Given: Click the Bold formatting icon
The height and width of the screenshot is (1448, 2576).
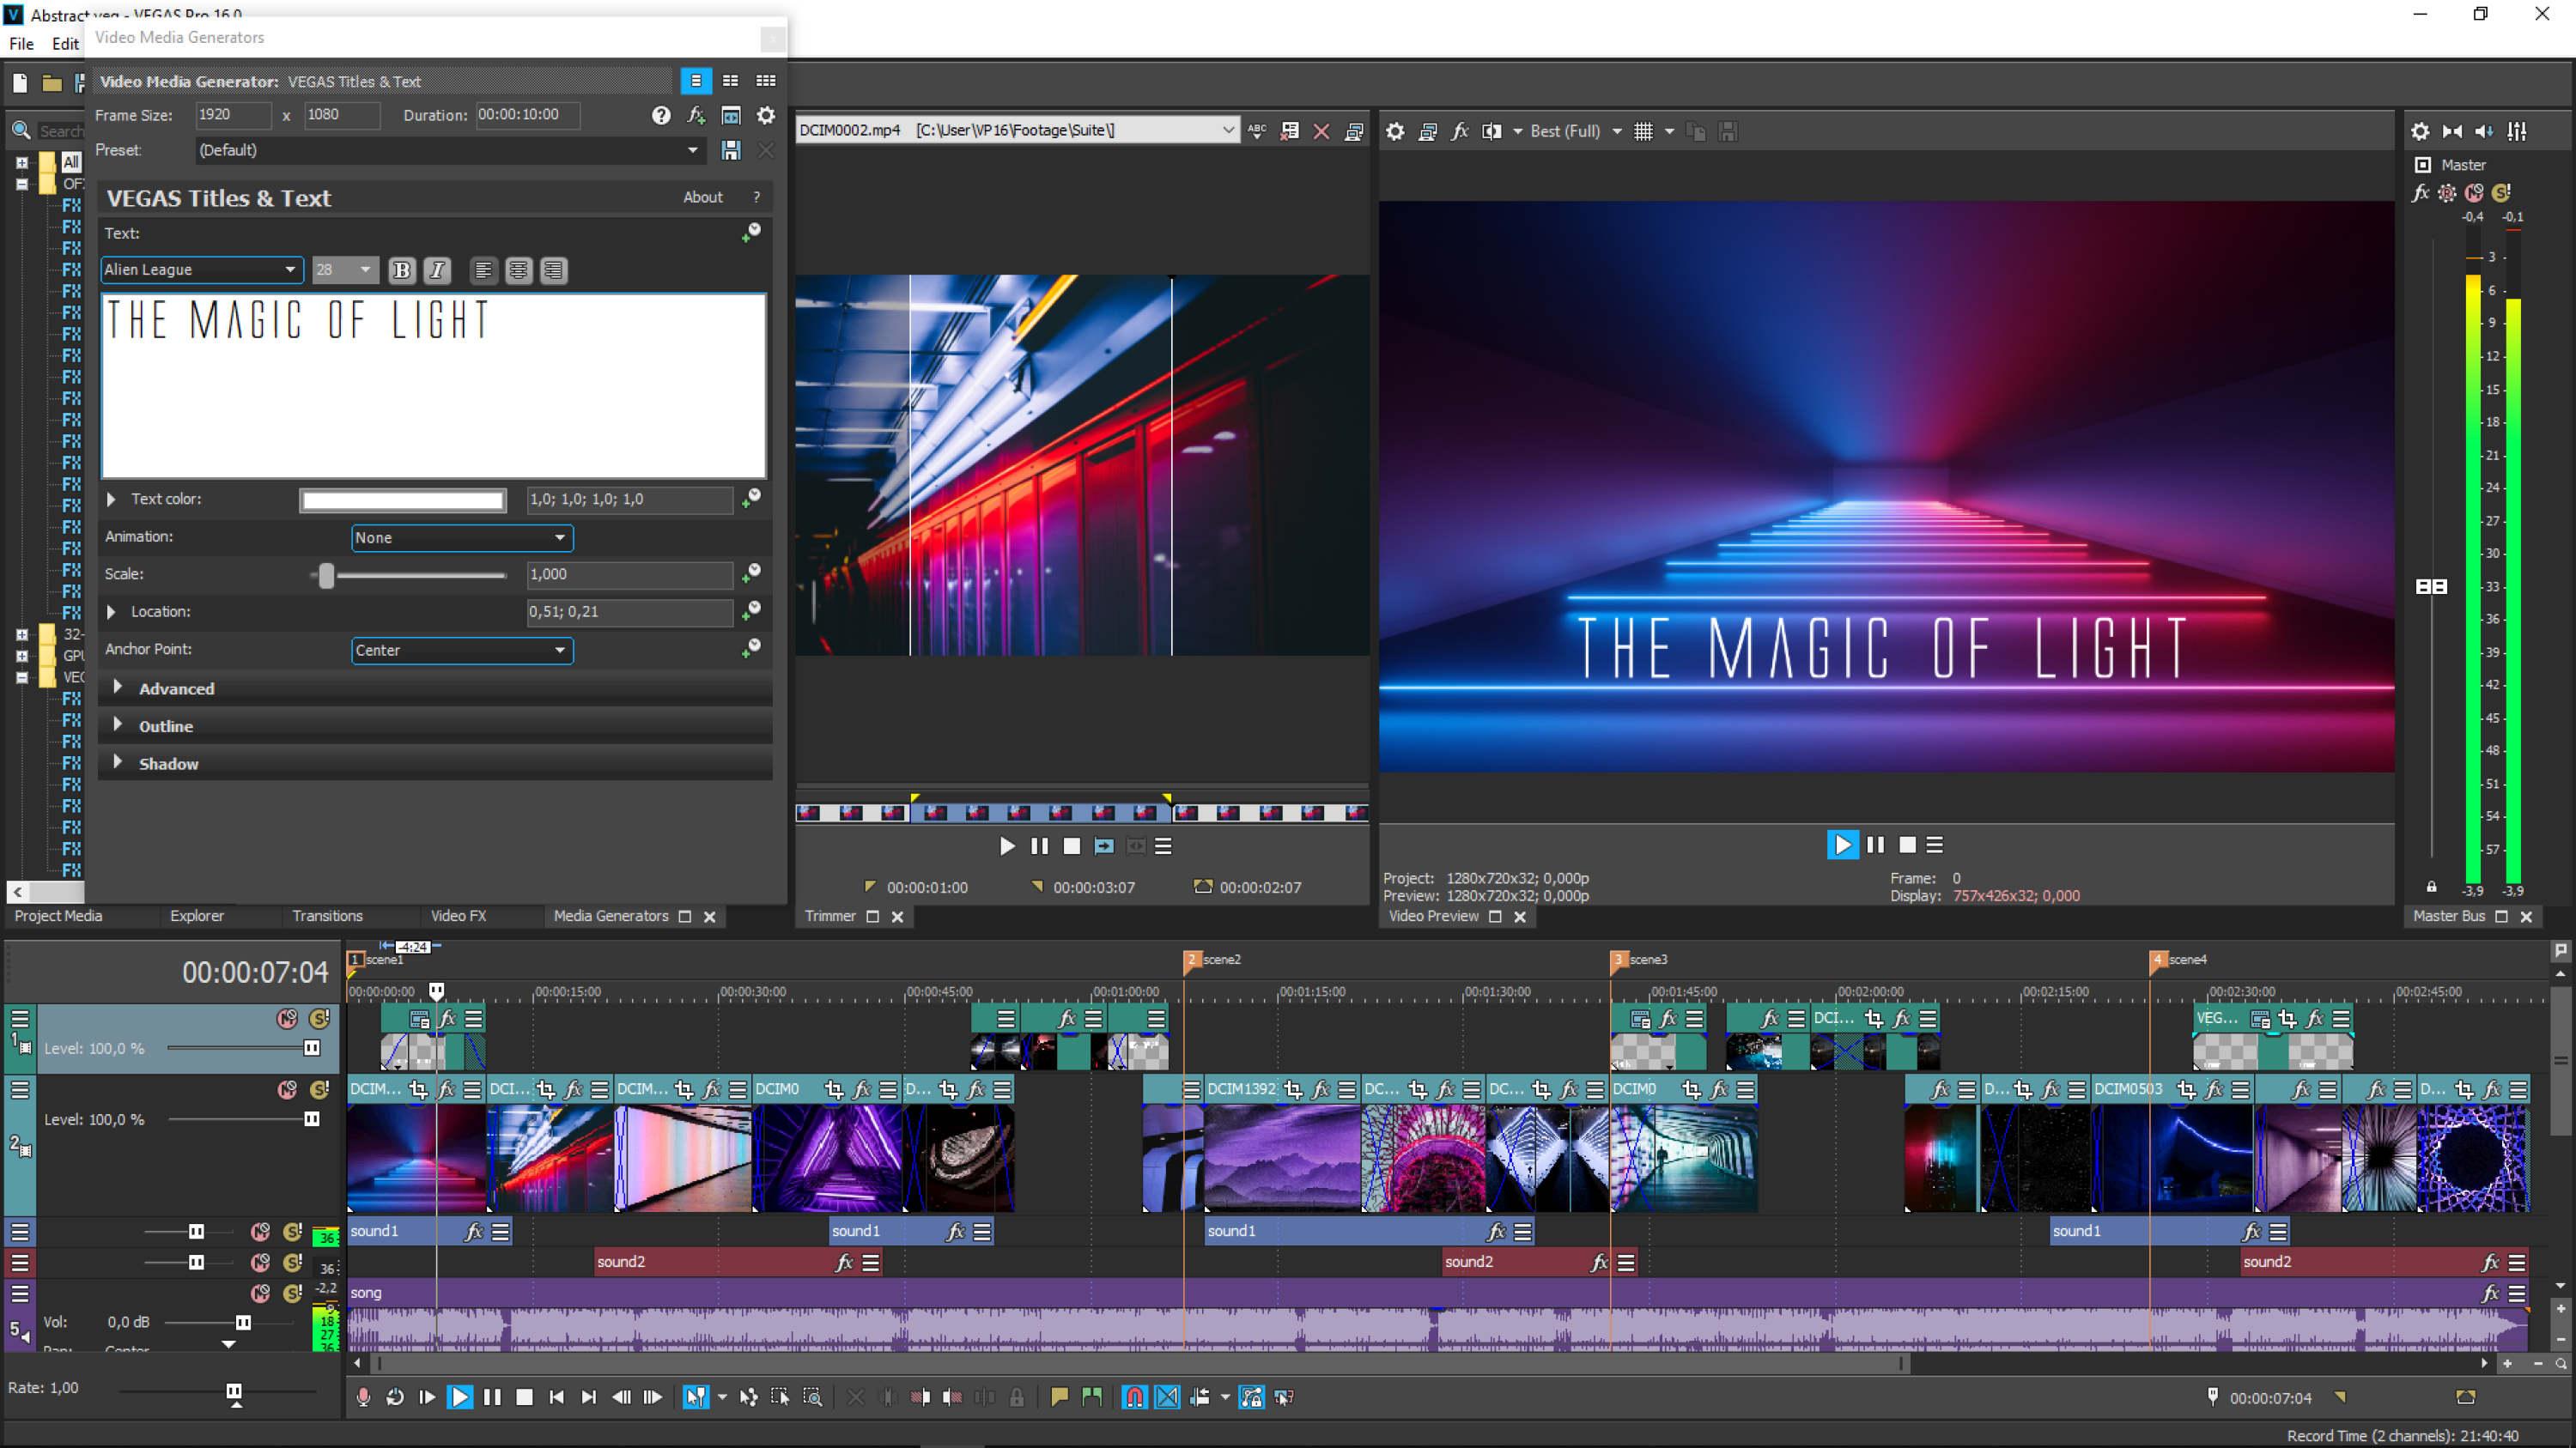Looking at the screenshot, I should (x=400, y=269).
